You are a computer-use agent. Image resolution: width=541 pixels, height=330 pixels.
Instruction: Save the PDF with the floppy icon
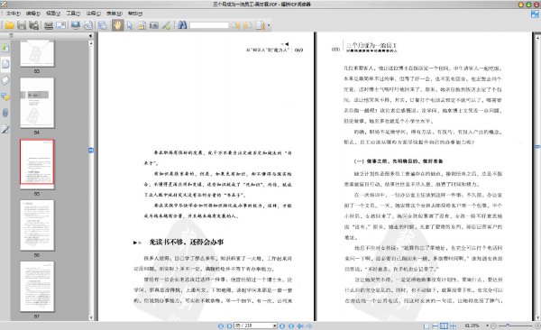22,25
